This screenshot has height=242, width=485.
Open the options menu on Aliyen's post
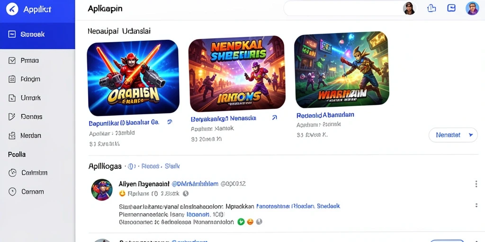pyautogui.click(x=476, y=184)
